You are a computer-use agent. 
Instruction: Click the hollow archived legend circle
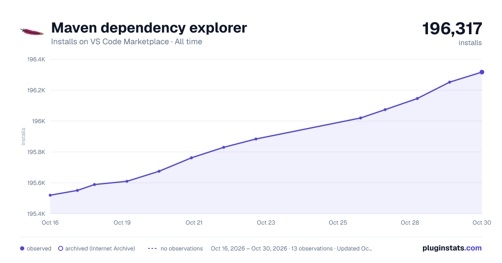[61, 248]
